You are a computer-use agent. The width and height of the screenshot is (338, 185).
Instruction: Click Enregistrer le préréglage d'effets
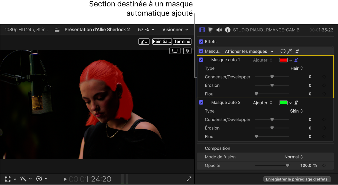(297, 179)
